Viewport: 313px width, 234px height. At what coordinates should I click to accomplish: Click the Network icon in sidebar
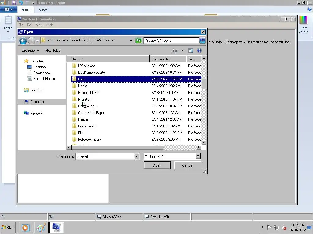[26, 113]
